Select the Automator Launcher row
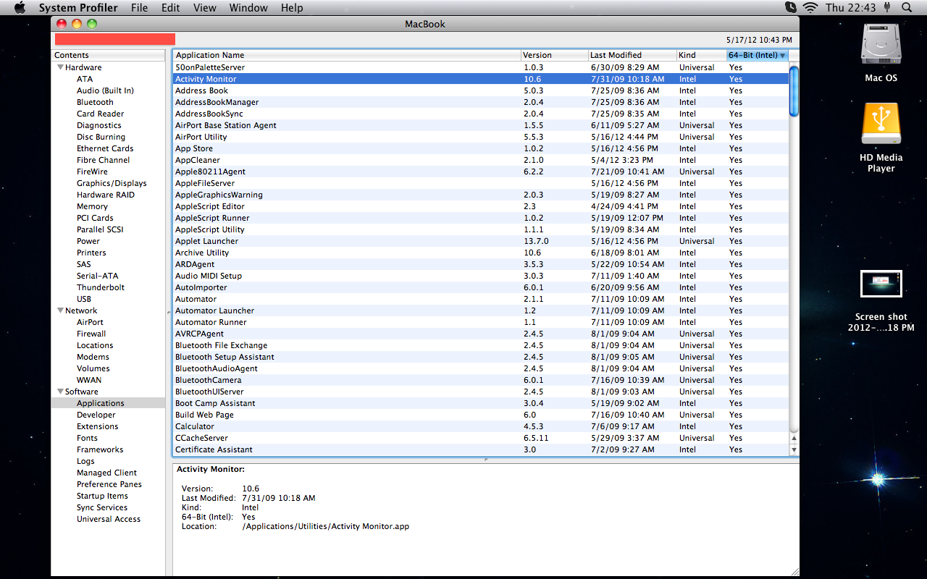The height and width of the screenshot is (579, 927). click(481, 310)
